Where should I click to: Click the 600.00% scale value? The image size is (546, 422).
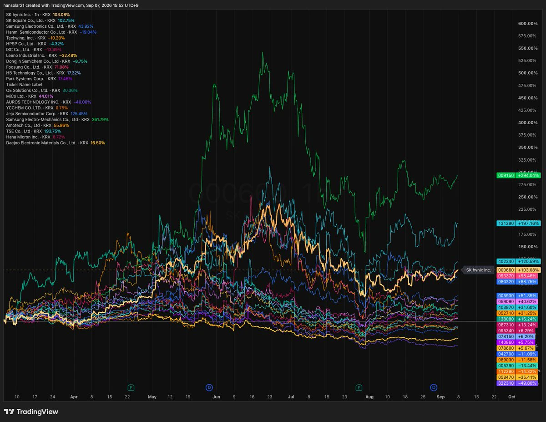[528, 24]
